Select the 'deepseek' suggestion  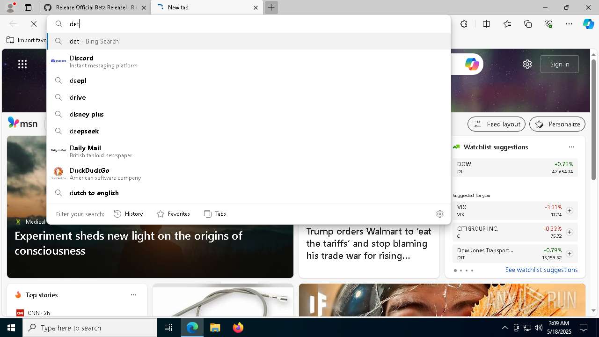tap(248, 131)
